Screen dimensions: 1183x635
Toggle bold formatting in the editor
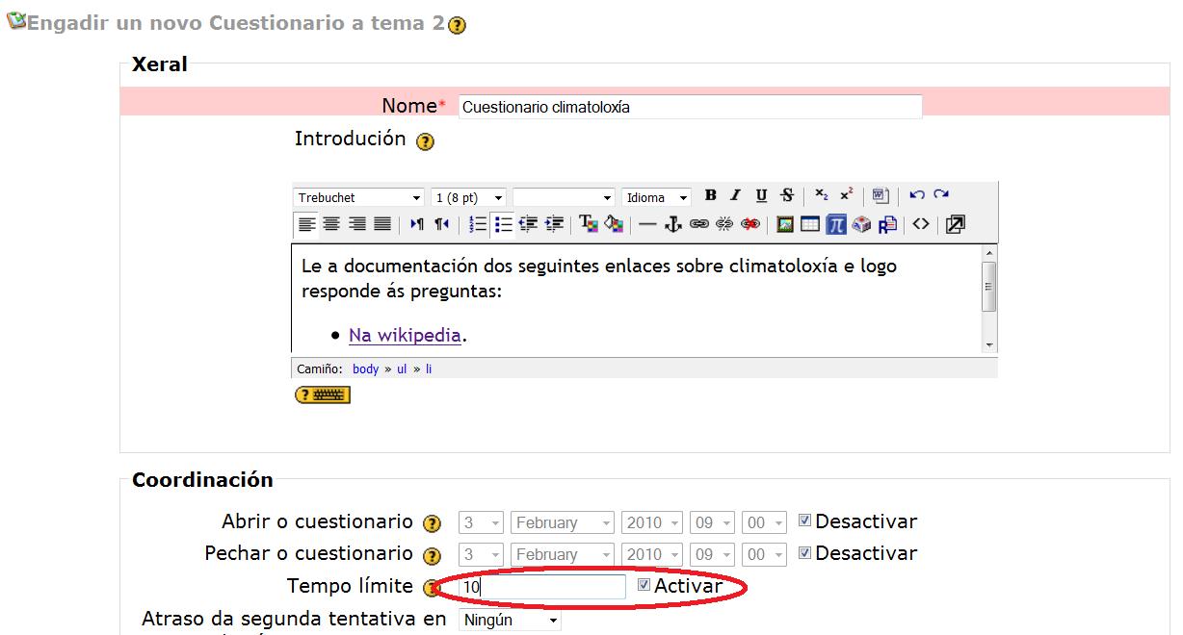710,196
